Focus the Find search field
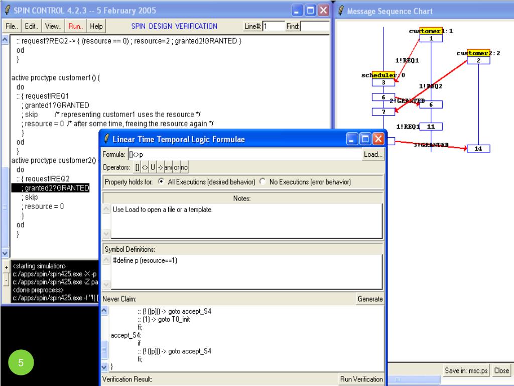 tap(315, 26)
